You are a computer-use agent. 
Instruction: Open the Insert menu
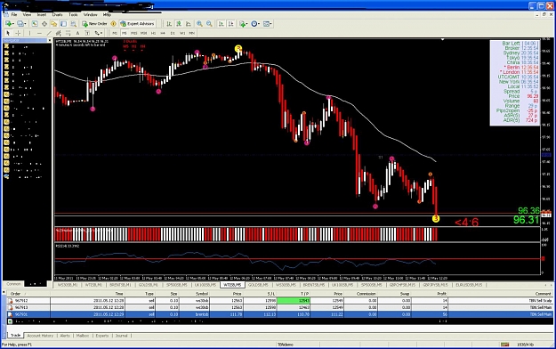pos(42,14)
